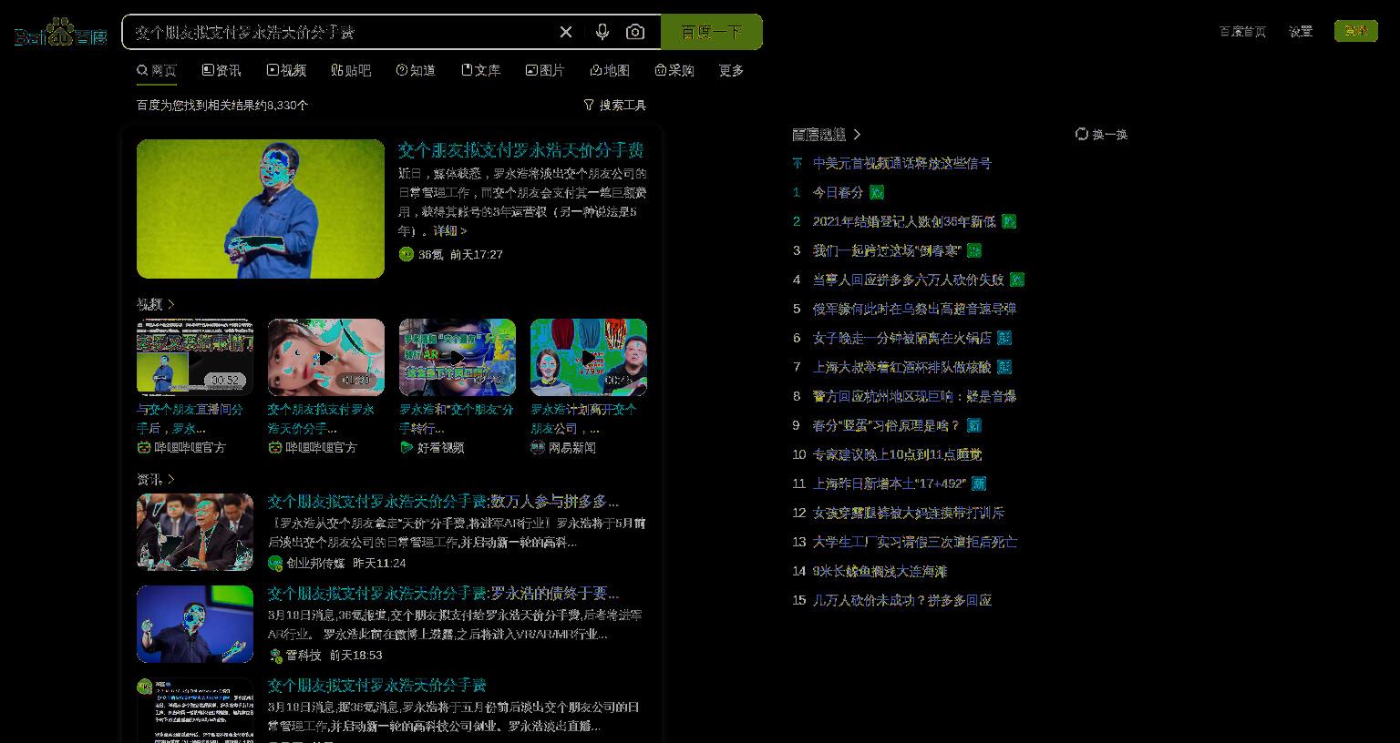Select the 网页 tab
Viewport: 1400px width, 743px height.
pos(157,70)
